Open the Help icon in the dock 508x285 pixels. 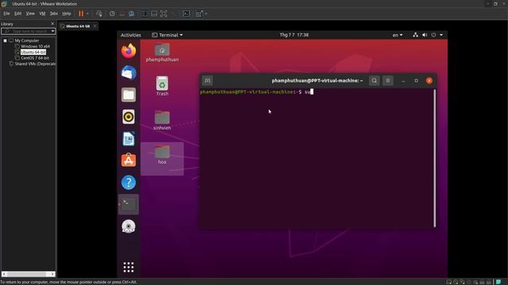coord(129,183)
